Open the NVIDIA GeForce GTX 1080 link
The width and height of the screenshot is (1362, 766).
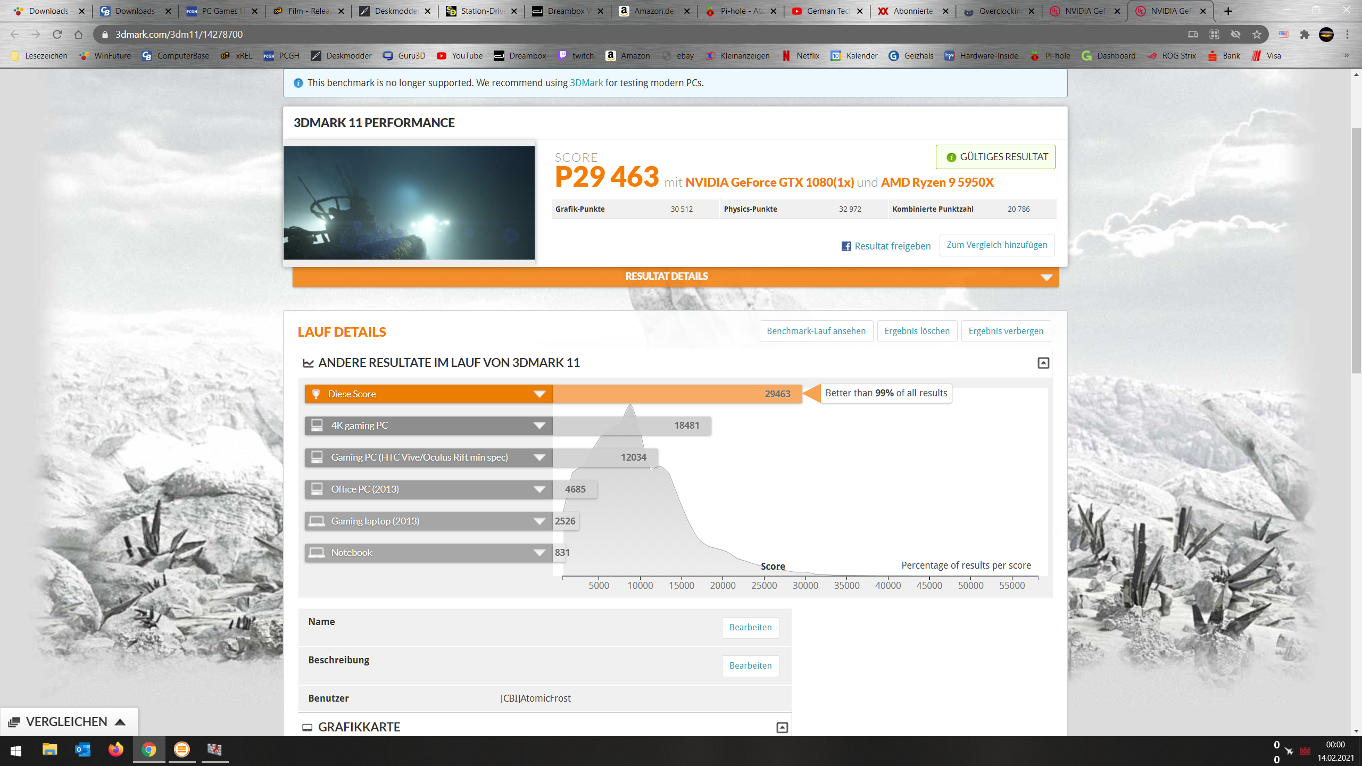[769, 182]
